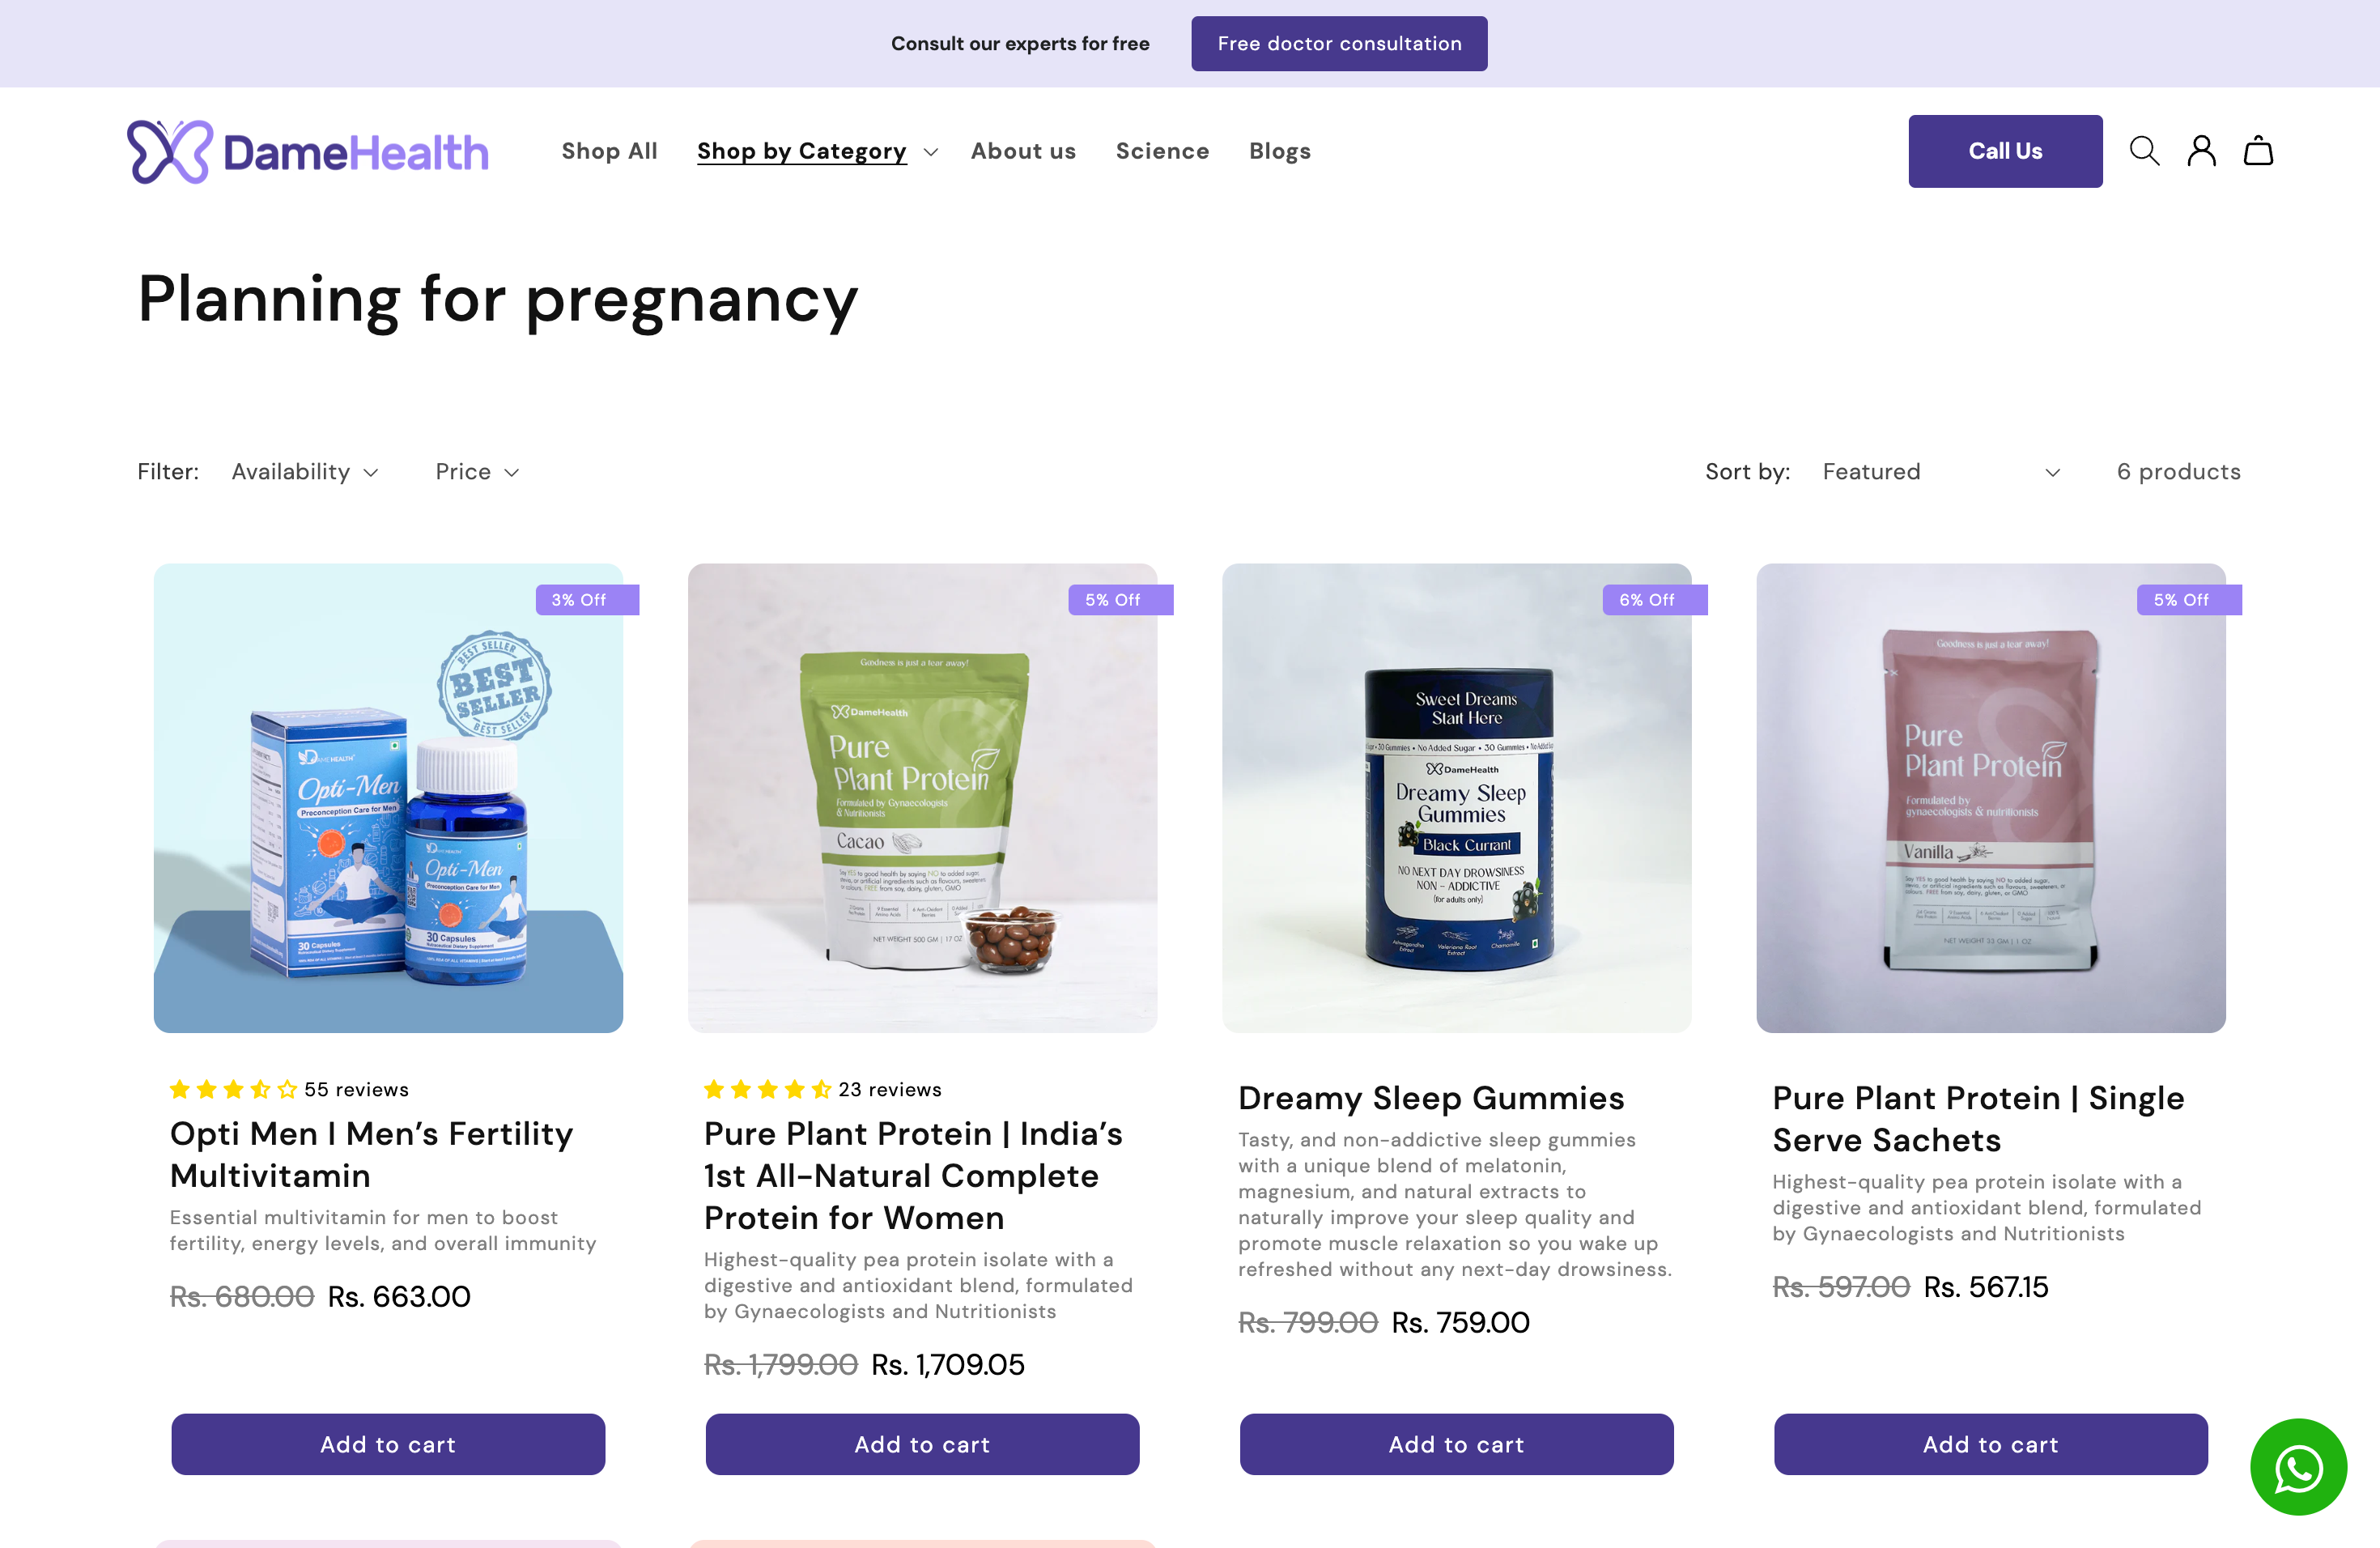Expand the Availability filter

tap(305, 472)
